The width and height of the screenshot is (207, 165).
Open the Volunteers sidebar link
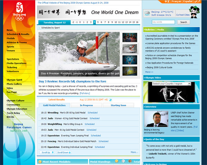[x=13, y=71]
